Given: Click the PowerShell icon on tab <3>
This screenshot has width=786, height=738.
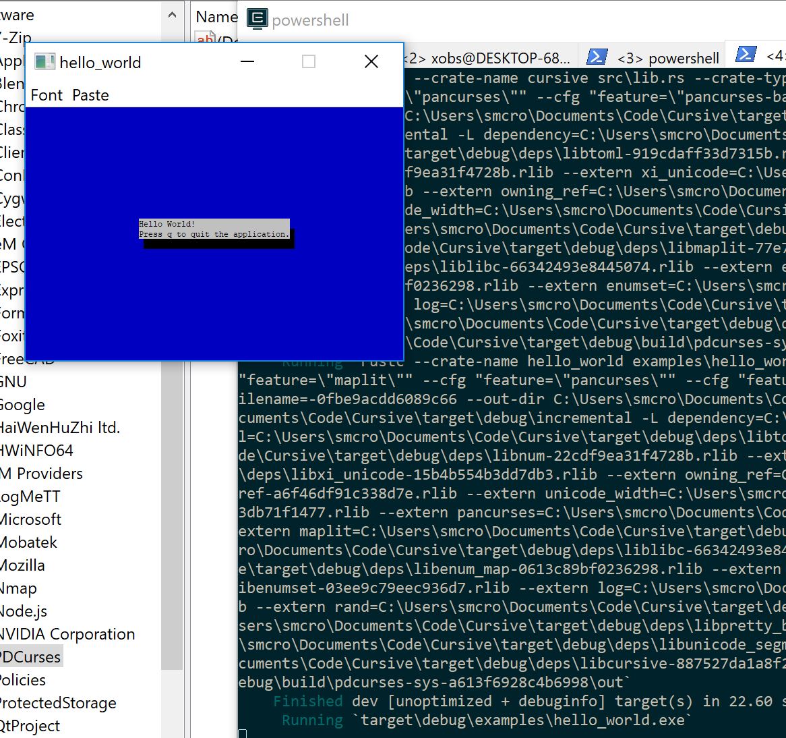Looking at the screenshot, I should click(597, 57).
